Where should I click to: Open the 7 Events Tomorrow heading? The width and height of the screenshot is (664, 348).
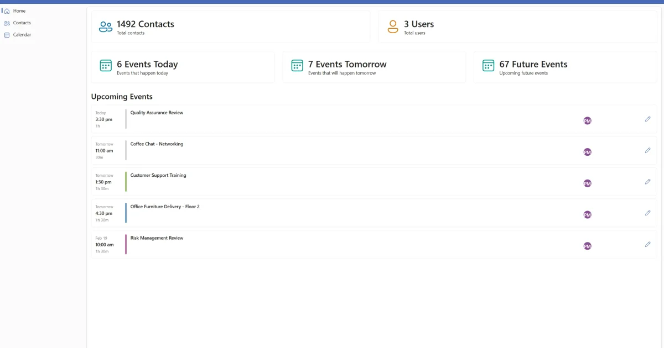coord(347,64)
